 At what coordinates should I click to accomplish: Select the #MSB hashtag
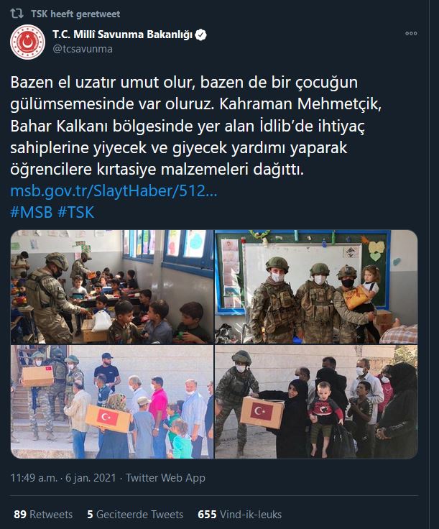32,213
